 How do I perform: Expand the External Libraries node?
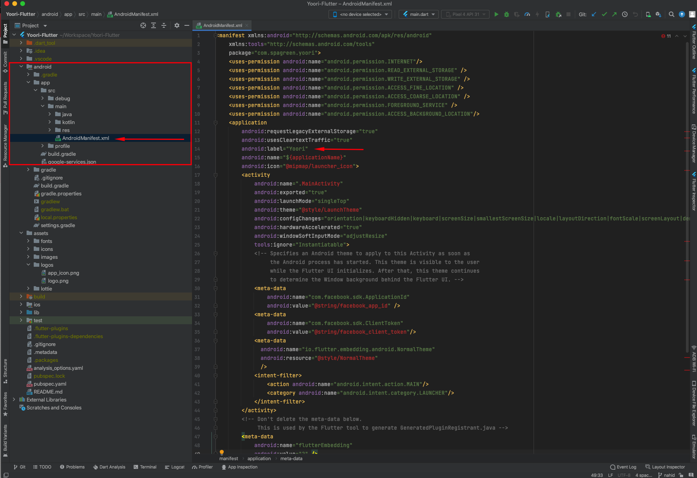click(14, 400)
